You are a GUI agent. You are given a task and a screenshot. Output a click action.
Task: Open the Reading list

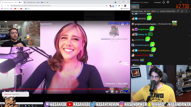(125, 9)
